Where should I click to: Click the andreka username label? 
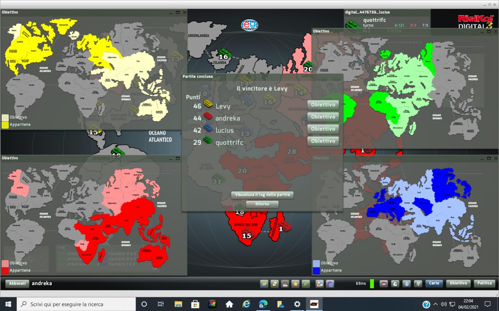[x=42, y=283]
